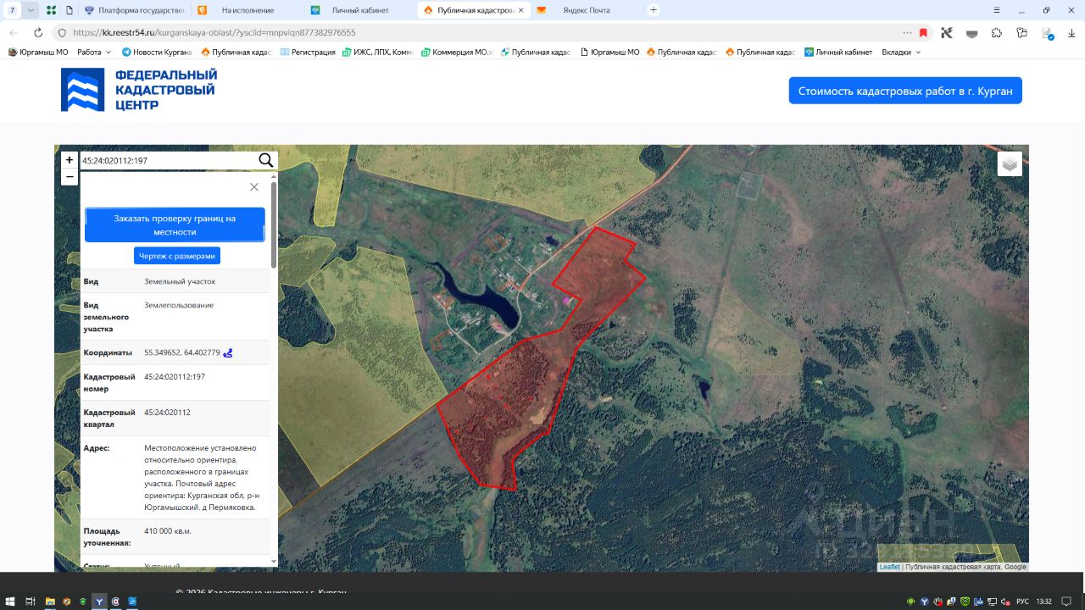Viewport: 1085px width, 610px height.
Task: Expand the Работа bookmarks folder
Action: pos(94,52)
